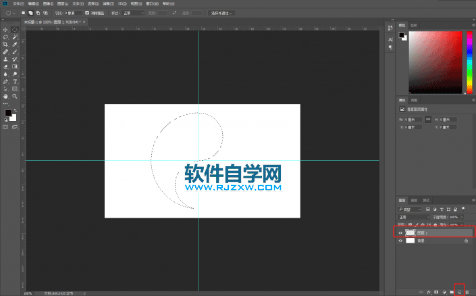
Task: Open the layer opacity slider dropdown arrow
Action: click(462, 217)
